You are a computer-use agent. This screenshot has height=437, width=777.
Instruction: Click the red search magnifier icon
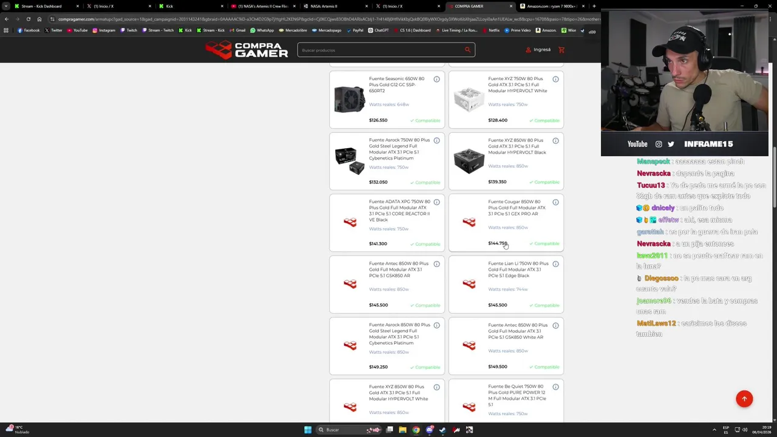click(467, 50)
